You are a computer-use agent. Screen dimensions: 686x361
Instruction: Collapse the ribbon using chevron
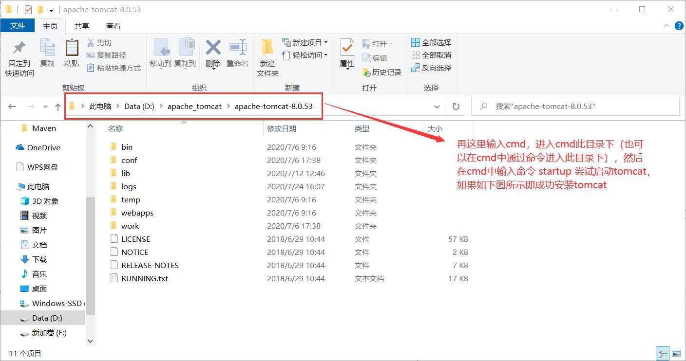[x=666, y=26]
